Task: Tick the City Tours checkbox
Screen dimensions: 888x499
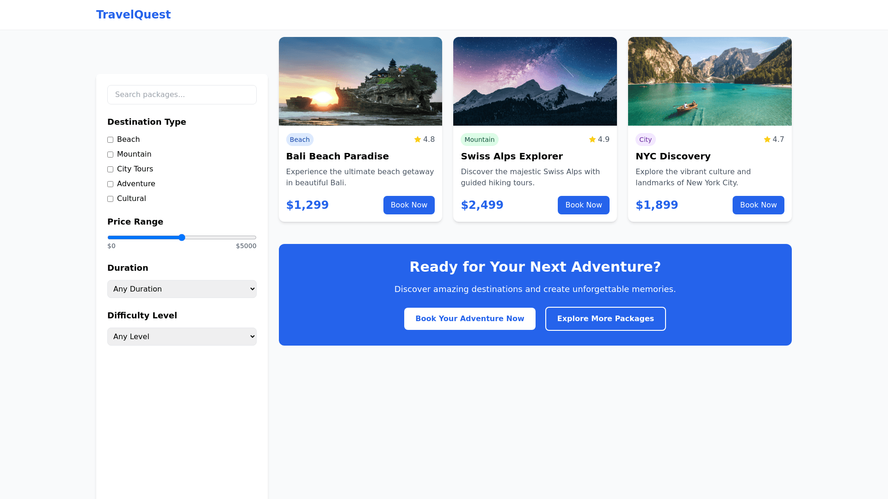Action: 110,169
